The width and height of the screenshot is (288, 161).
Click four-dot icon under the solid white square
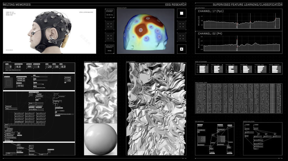[182, 25]
